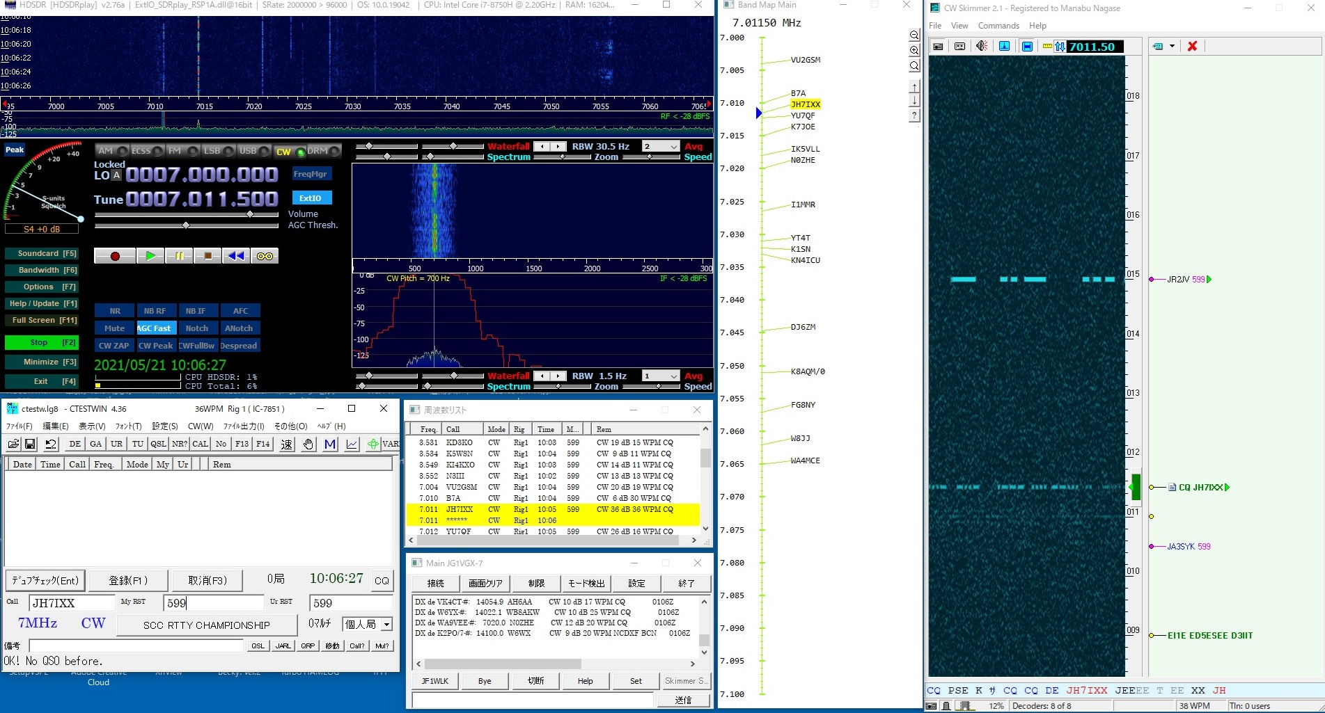Click the blue floppy save icon in CW Skimmer

[1026, 47]
